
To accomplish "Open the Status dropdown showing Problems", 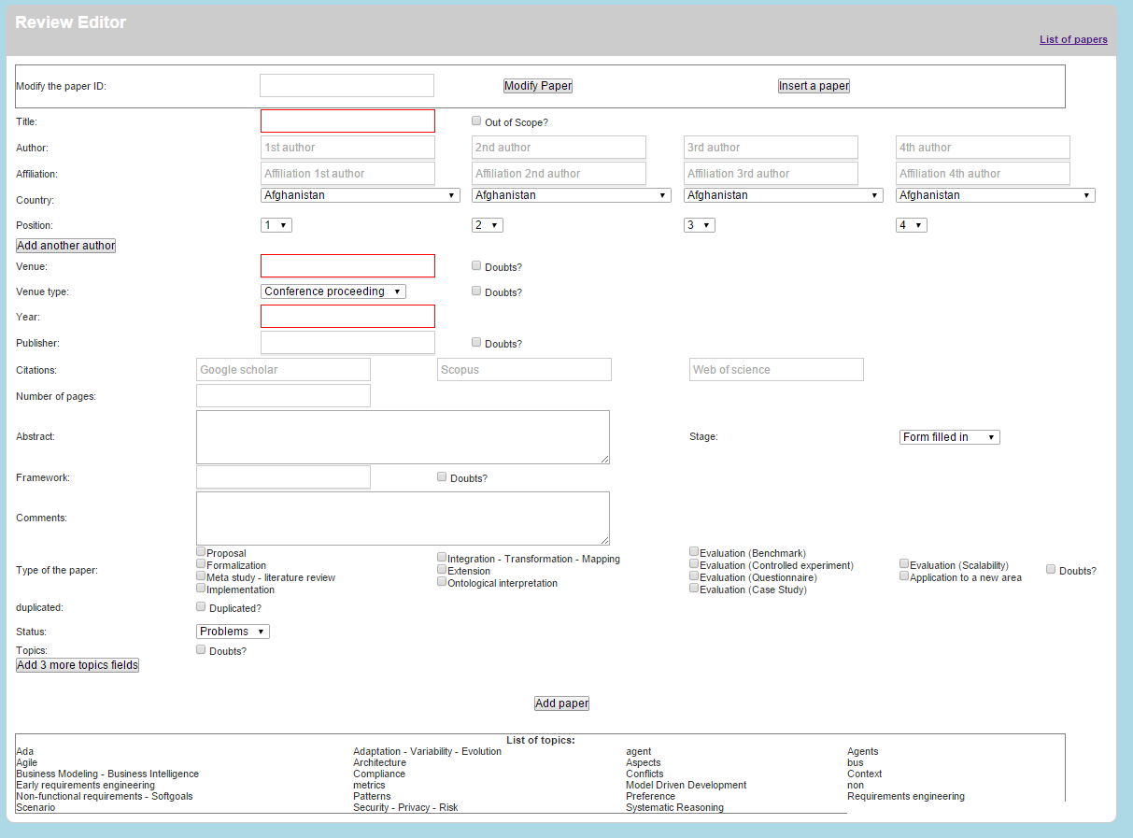I will pos(233,632).
